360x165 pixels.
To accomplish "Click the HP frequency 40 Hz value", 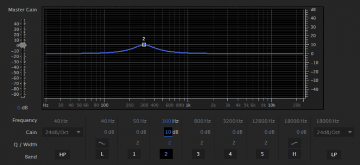I will click(x=61, y=121).
